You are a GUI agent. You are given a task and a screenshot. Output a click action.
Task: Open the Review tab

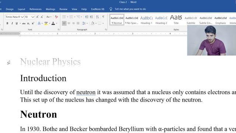point(63,9)
